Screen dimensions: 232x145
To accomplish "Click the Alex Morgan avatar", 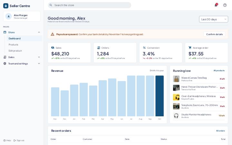I will (8, 16).
